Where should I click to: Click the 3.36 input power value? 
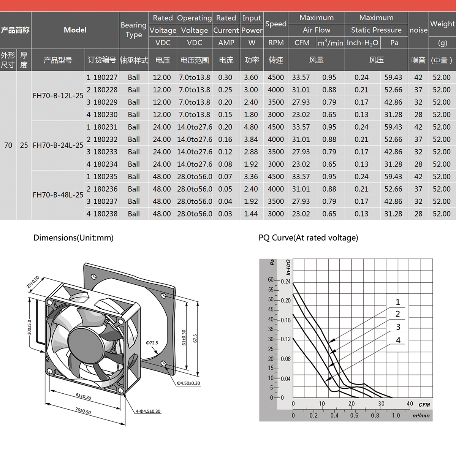(x=251, y=177)
